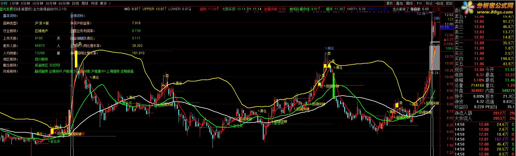
Task: Select the 1分钟 period tab
Action: [14, 3]
